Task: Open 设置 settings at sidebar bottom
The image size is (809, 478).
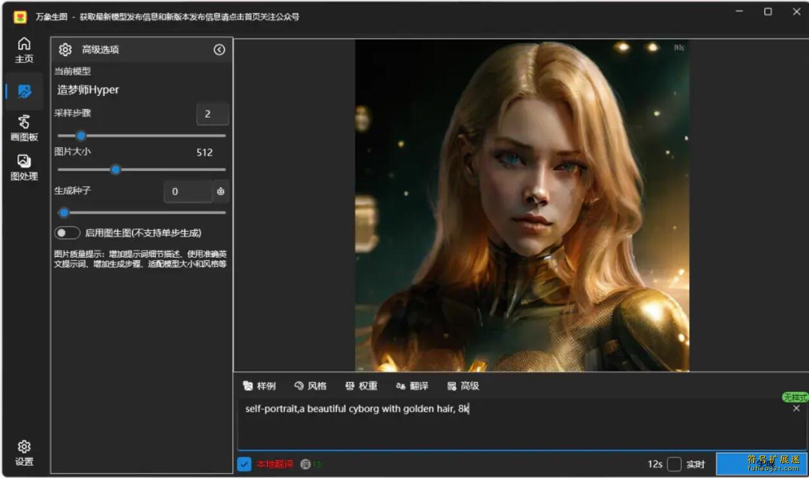Action: pyautogui.click(x=24, y=453)
